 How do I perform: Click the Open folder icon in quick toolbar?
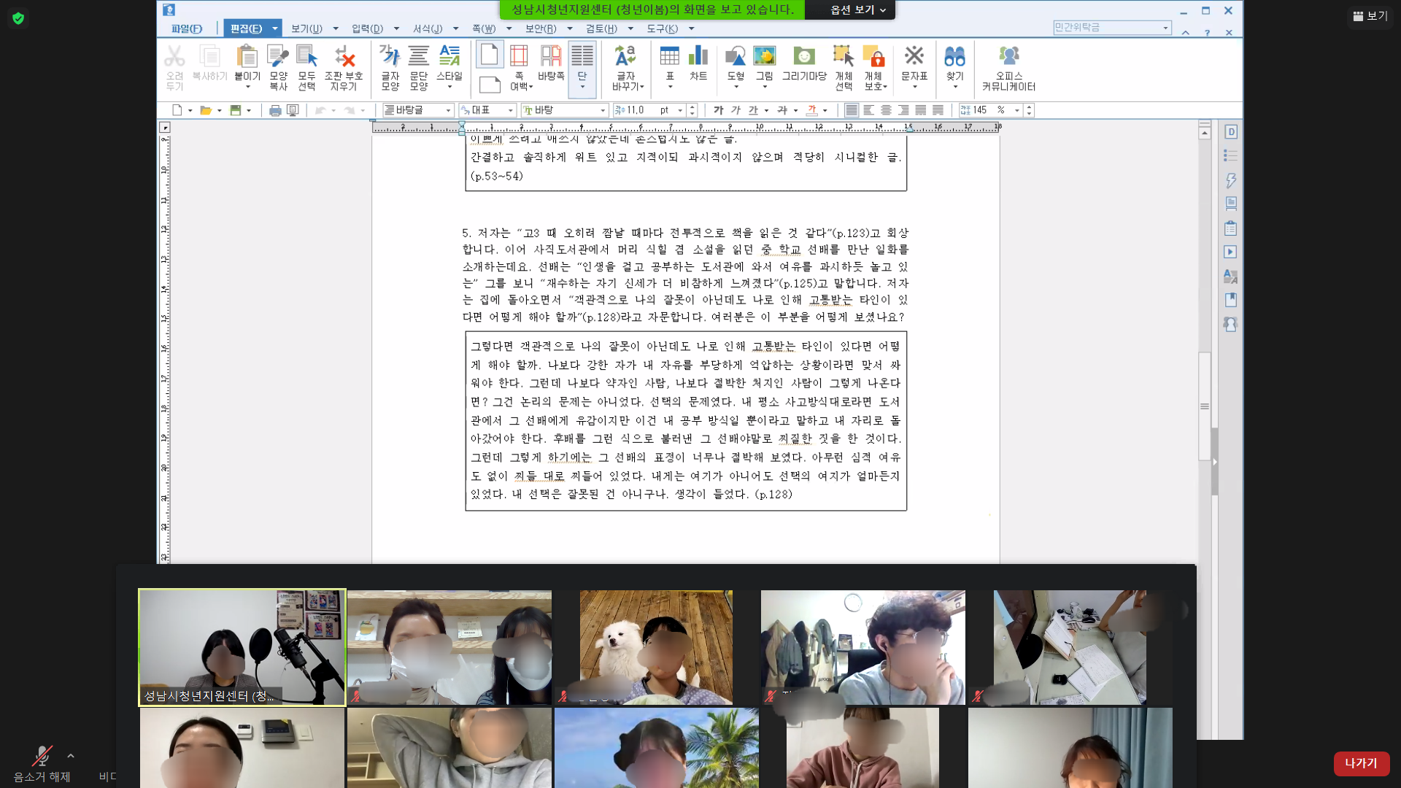click(206, 110)
